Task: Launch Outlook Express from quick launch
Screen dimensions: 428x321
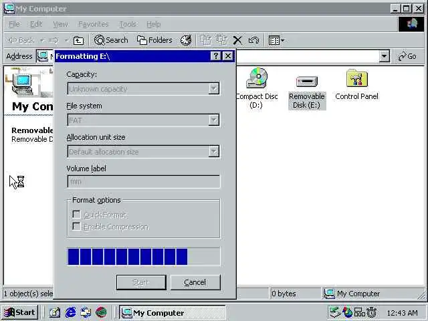Action: 86,312
